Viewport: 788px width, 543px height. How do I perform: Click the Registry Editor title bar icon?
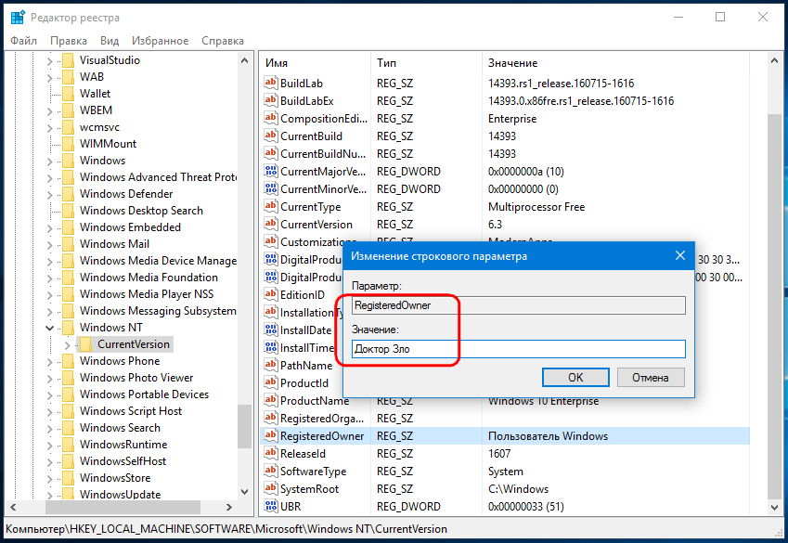[x=18, y=17]
